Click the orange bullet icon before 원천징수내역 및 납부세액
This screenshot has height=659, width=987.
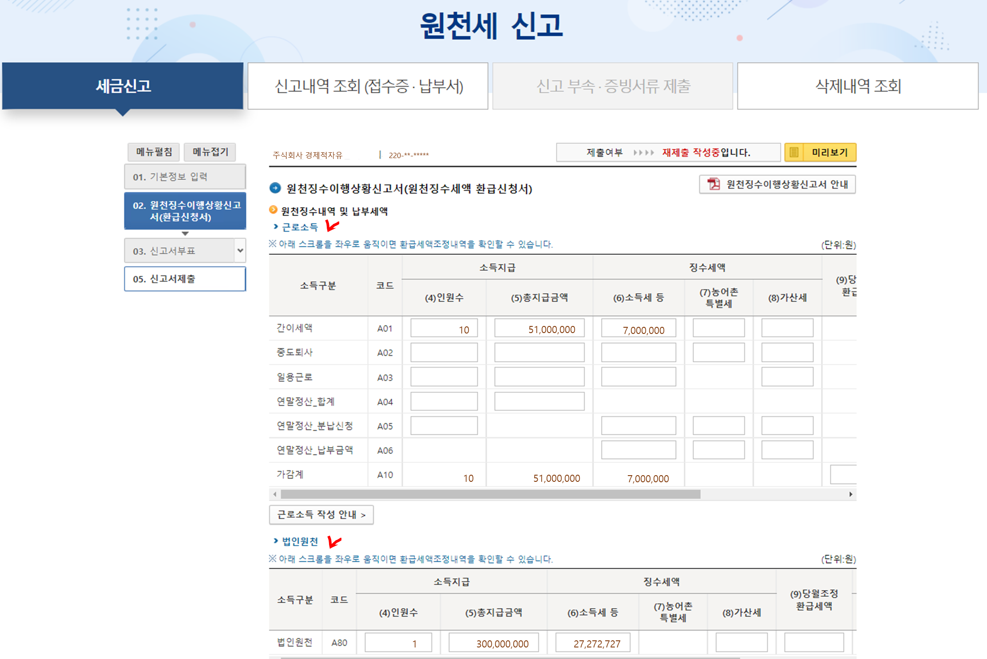click(x=274, y=210)
